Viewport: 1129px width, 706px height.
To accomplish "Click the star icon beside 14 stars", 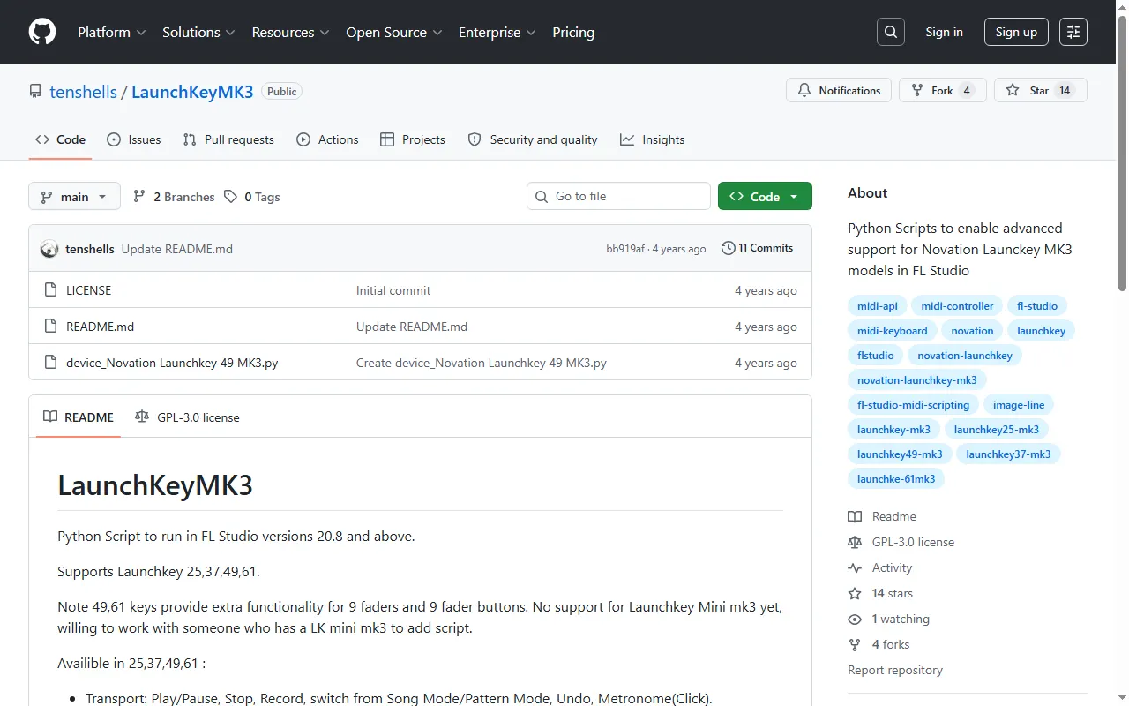I will tap(855, 594).
